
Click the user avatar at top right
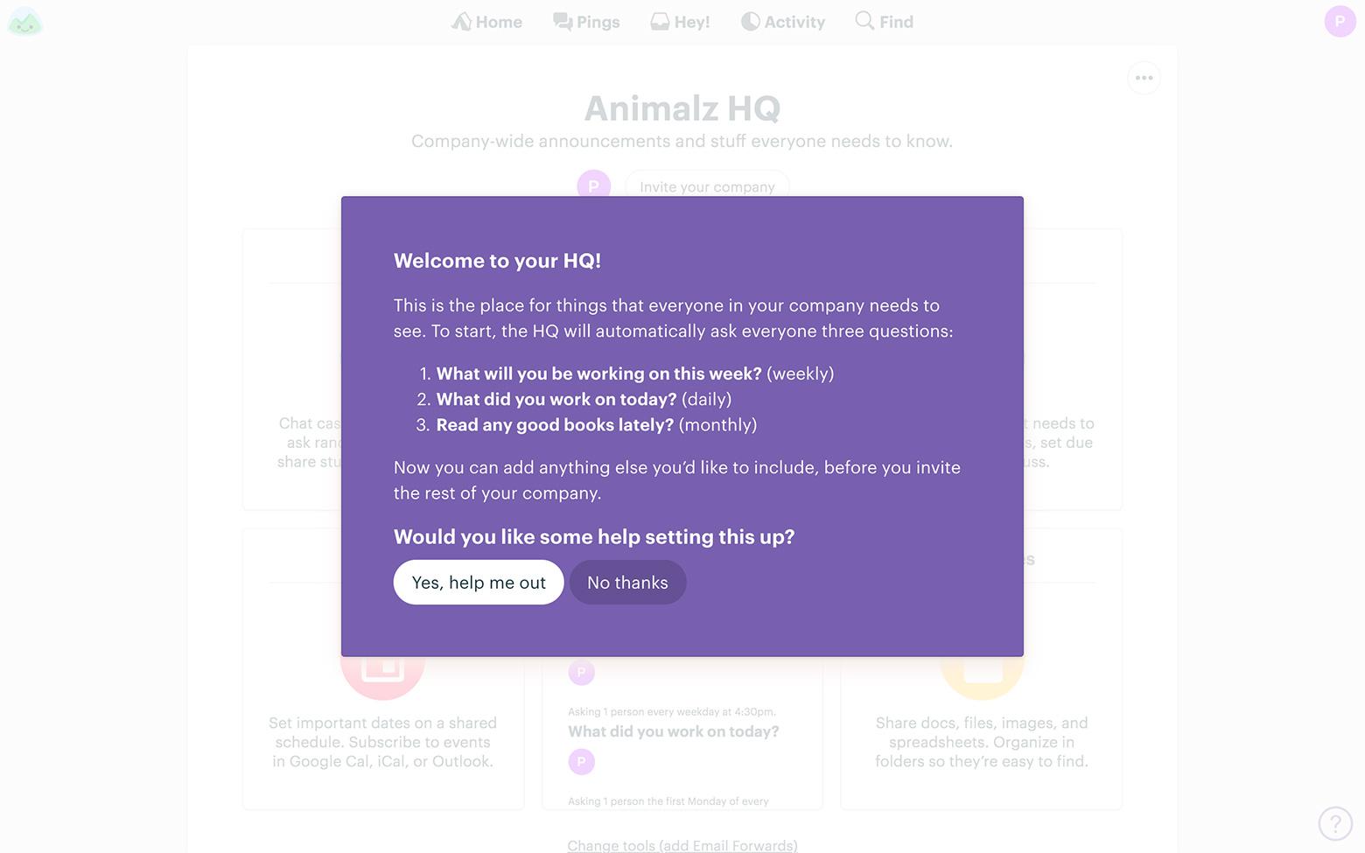tap(1340, 21)
